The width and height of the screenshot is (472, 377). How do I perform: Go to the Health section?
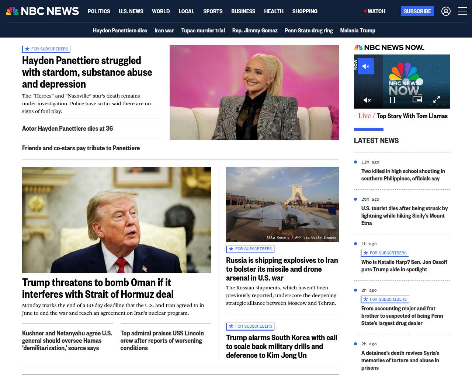click(x=274, y=11)
